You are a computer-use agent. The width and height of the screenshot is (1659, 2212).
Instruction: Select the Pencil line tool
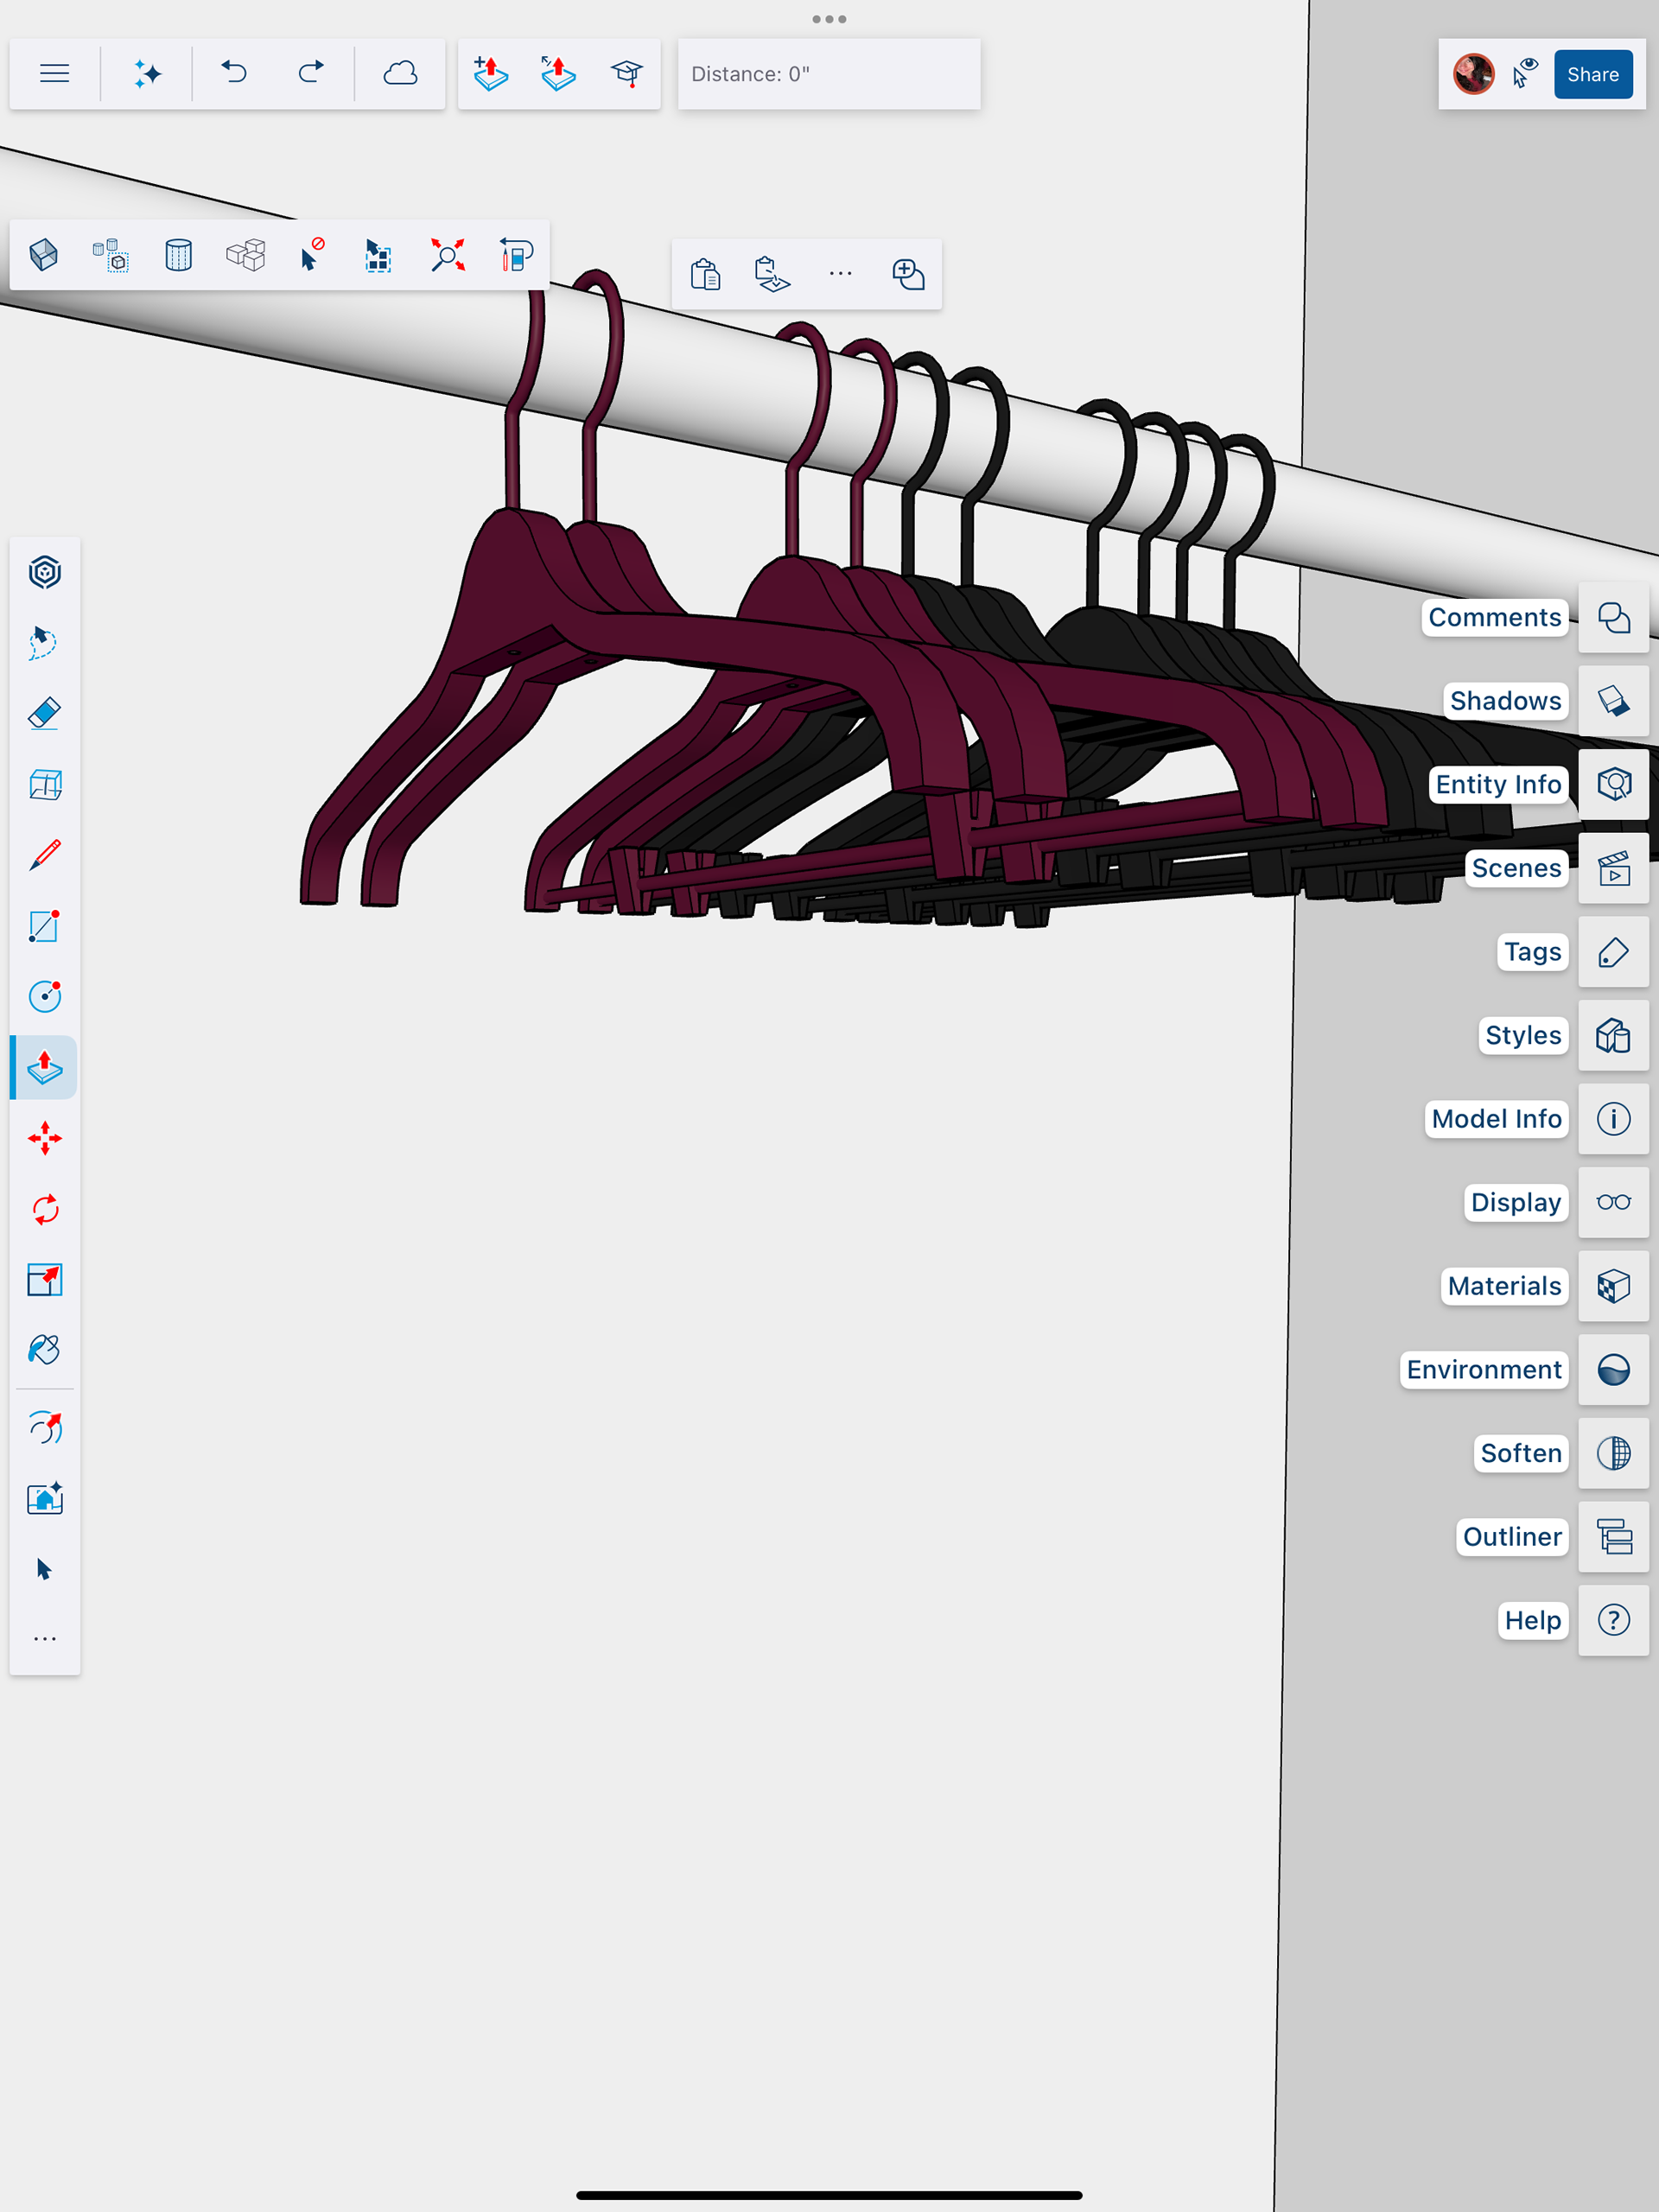coord(45,855)
